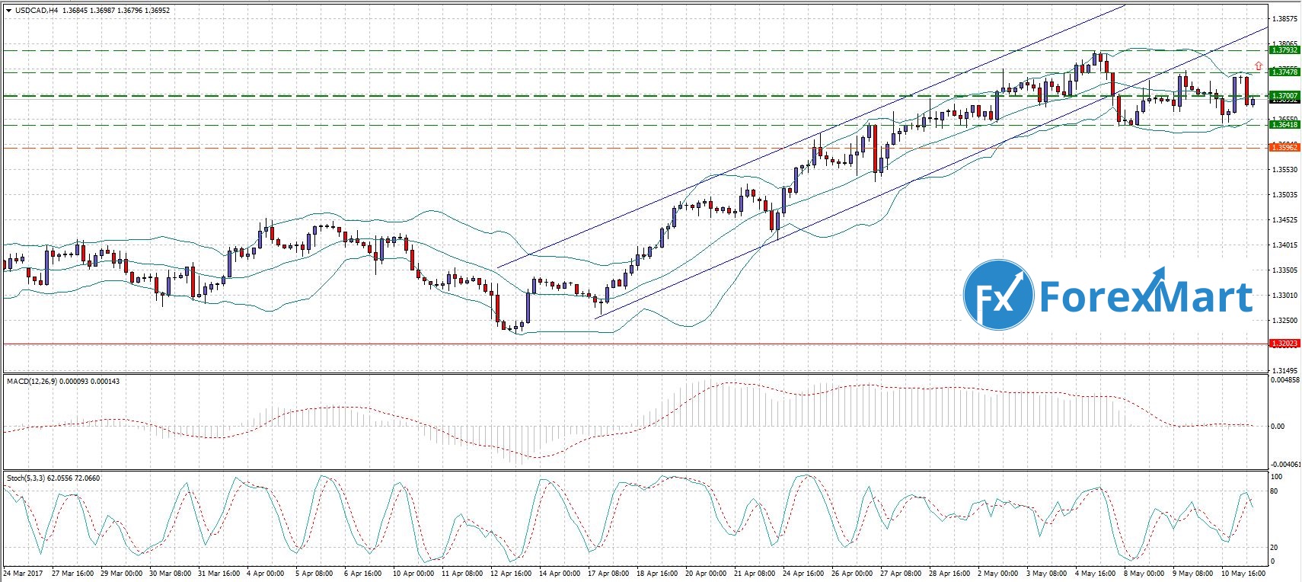Click the USDCAD,H4 chart title text
The image size is (1302, 582).
[34, 11]
